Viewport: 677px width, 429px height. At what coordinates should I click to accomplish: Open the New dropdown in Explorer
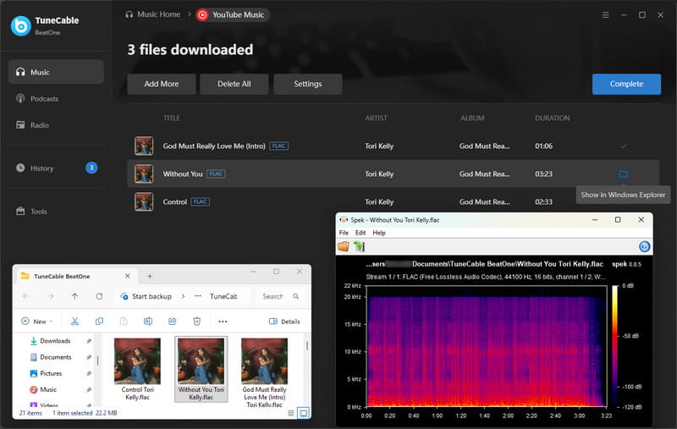pyautogui.click(x=37, y=322)
